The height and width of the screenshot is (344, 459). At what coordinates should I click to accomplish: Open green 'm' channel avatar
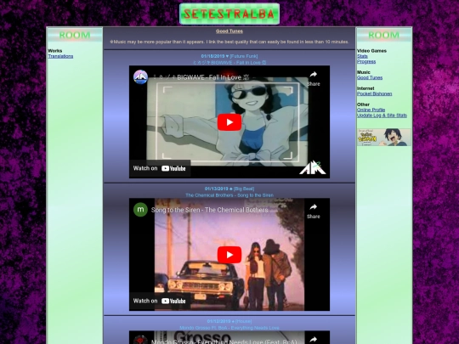pos(140,210)
